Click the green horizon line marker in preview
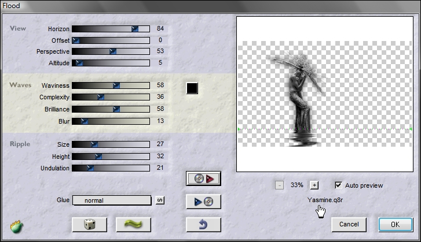This screenshot has height=242, width=421. [325, 129]
